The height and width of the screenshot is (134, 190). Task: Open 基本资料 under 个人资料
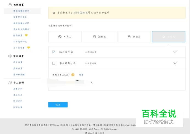coord(18,89)
